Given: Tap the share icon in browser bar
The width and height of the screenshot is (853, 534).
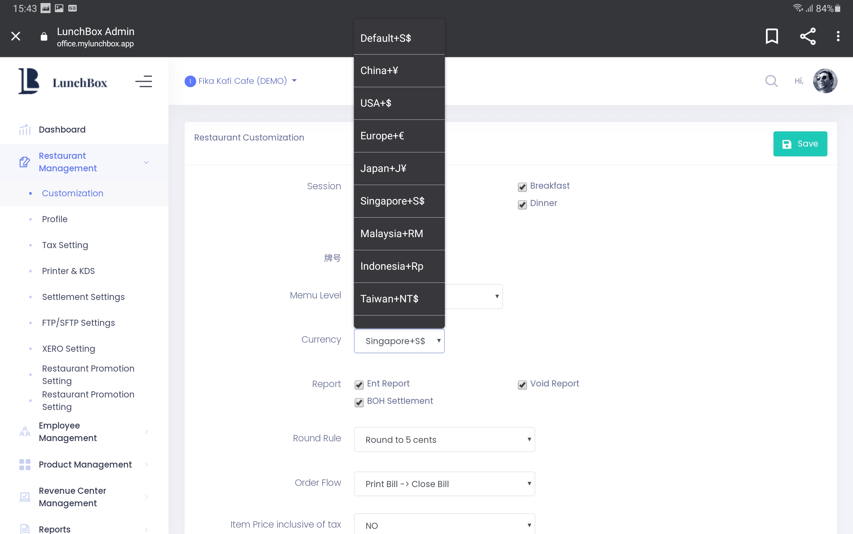Looking at the screenshot, I should pos(808,36).
